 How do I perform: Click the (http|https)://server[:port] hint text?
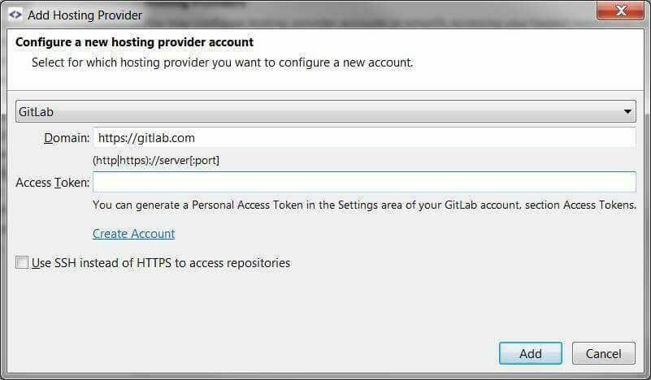[x=156, y=161]
